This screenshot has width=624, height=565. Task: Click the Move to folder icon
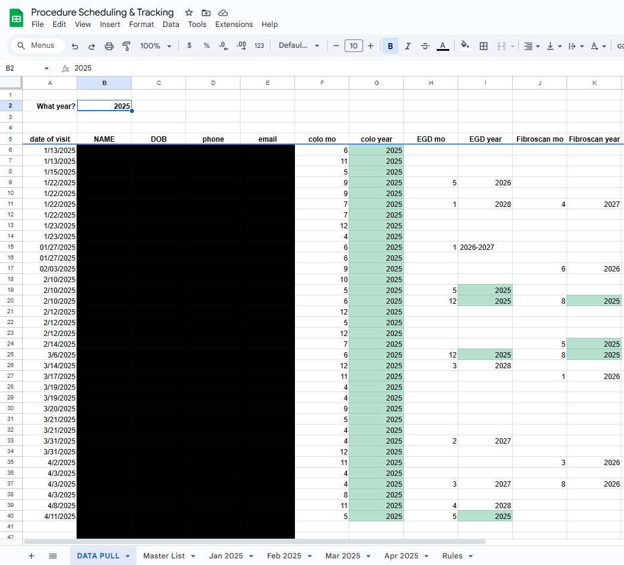click(x=206, y=13)
